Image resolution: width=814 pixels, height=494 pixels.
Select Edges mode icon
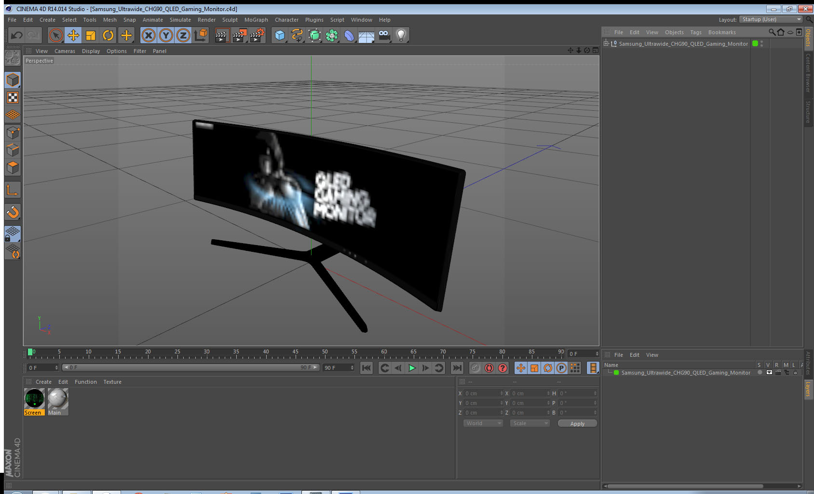tap(13, 150)
